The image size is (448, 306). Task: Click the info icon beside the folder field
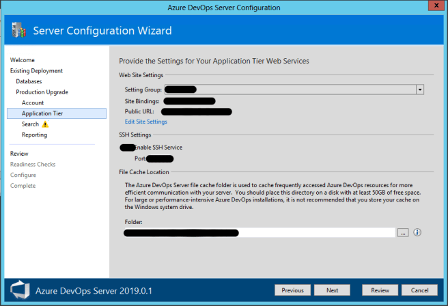click(x=417, y=232)
